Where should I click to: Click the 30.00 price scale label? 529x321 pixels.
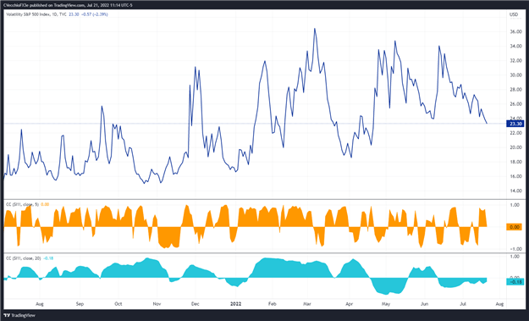tap(515, 75)
